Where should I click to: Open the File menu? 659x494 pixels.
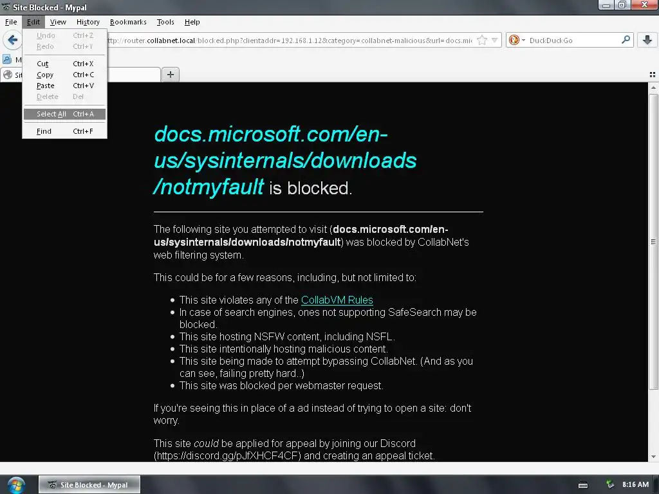tap(11, 22)
